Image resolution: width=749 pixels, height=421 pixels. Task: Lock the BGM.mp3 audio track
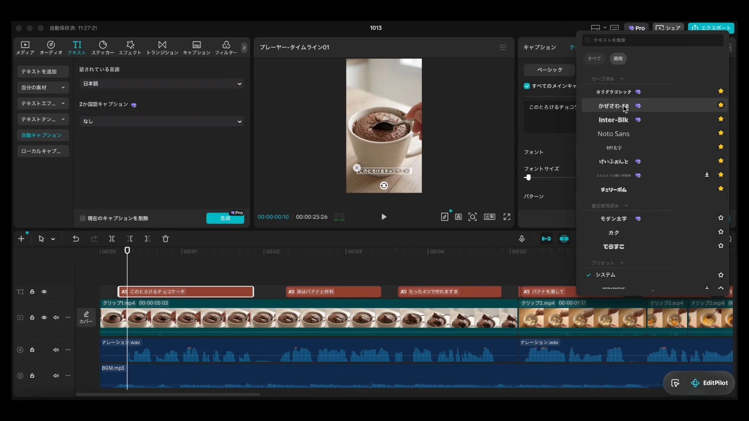pyautogui.click(x=32, y=375)
